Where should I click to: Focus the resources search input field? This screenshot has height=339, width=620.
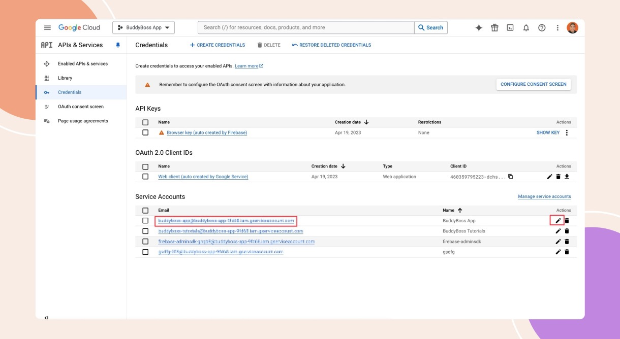click(306, 28)
